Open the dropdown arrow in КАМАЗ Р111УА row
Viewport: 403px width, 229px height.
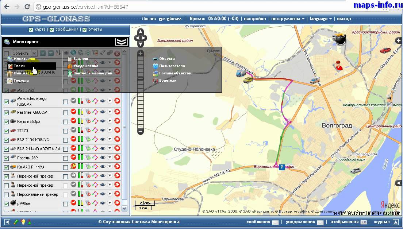[x=110, y=166]
